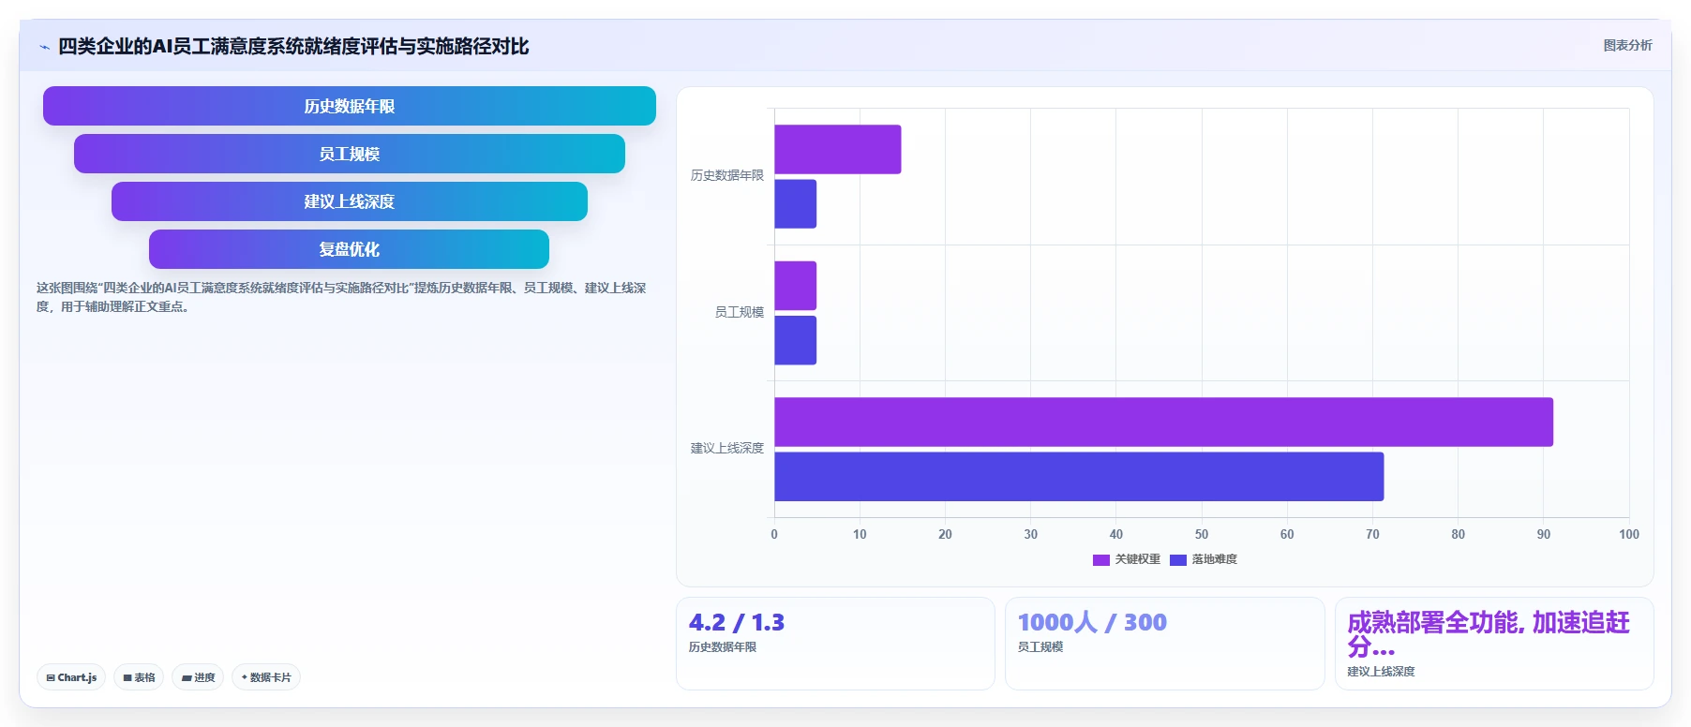Click the purple 建议上线深度 chart bar
Viewport: 1691px width, 727px height.
[1163, 422]
